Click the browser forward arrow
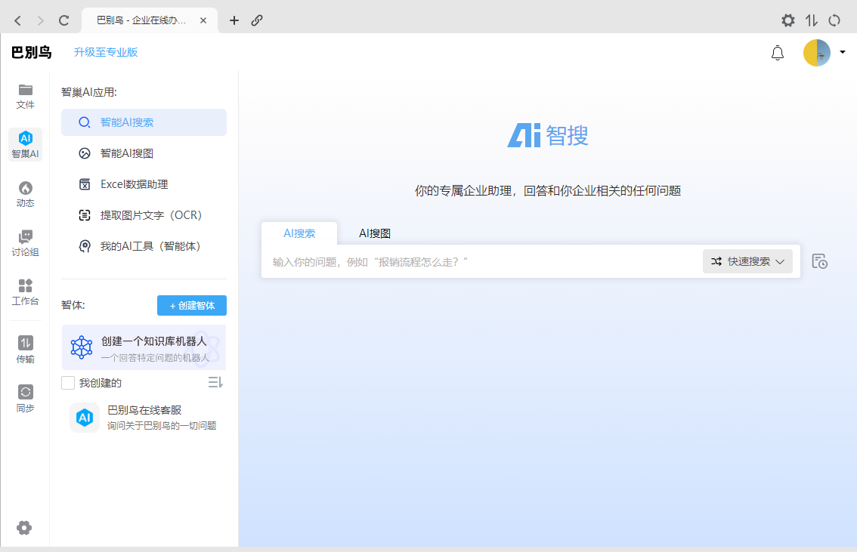This screenshot has height=552, width=857. 41,20
